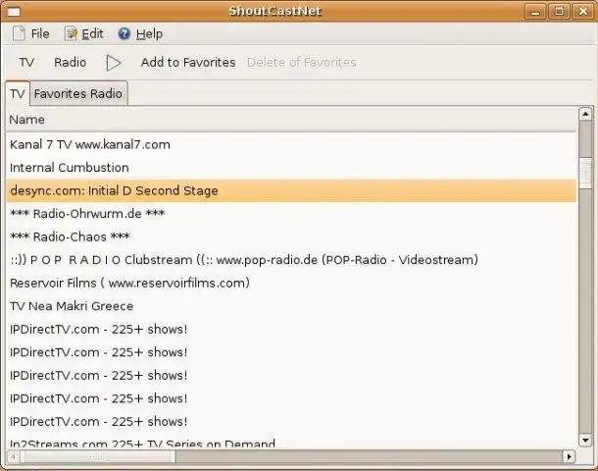The width and height of the screenshot is (598, 471).
Task: Select the Reservoir Films entry
Action: (291, 284)
